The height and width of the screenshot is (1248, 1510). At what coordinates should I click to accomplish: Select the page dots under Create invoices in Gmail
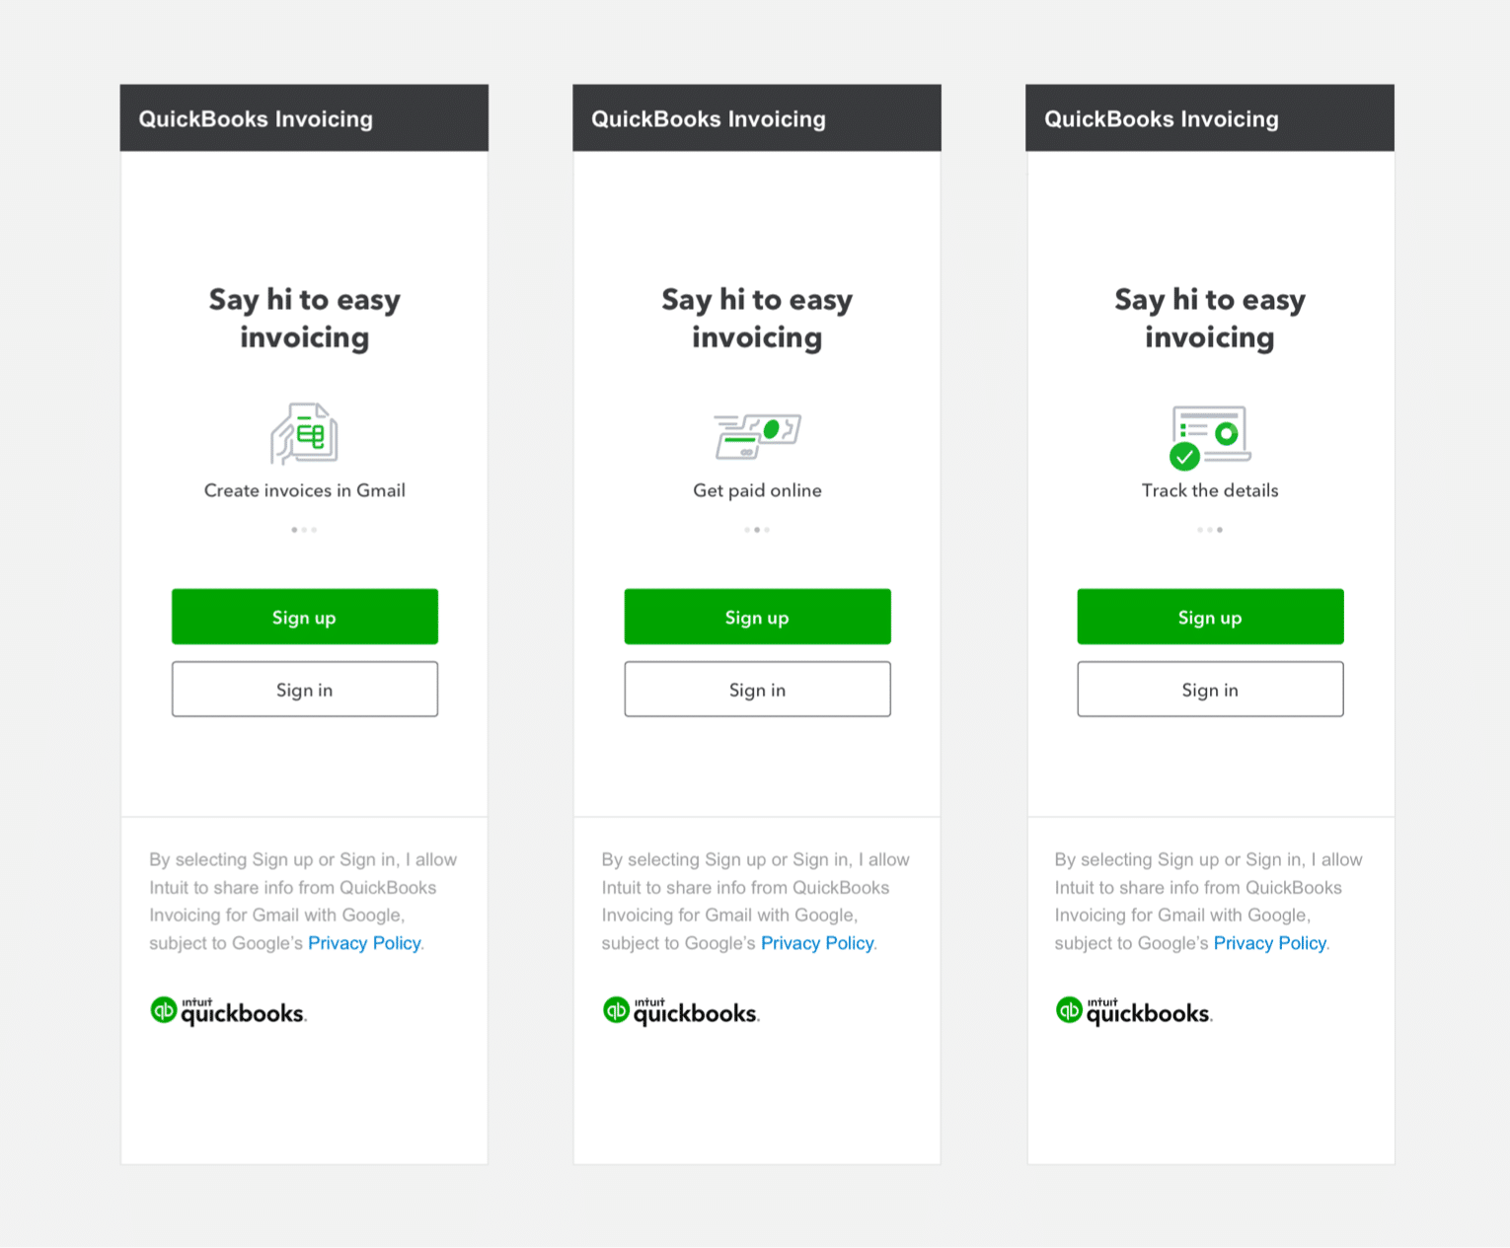click(304, 530)
